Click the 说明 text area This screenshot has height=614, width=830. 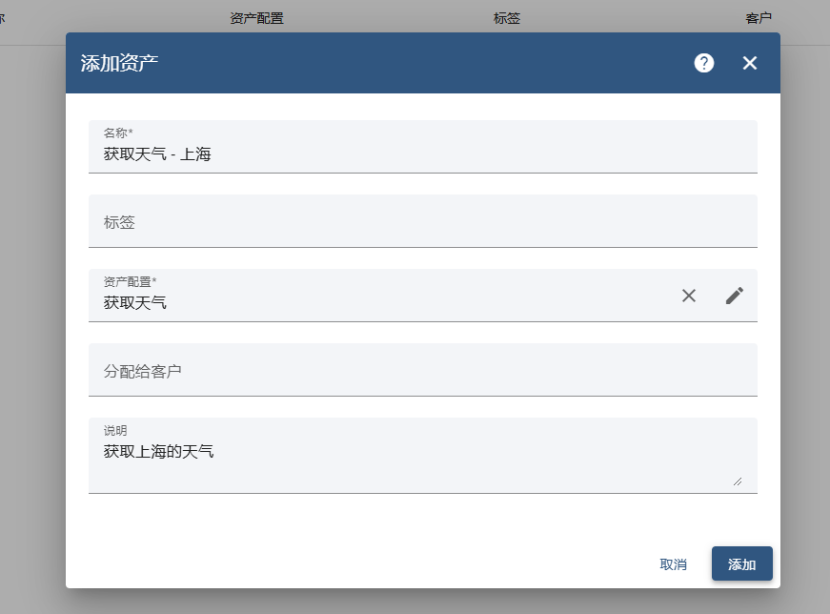point(422,456)
